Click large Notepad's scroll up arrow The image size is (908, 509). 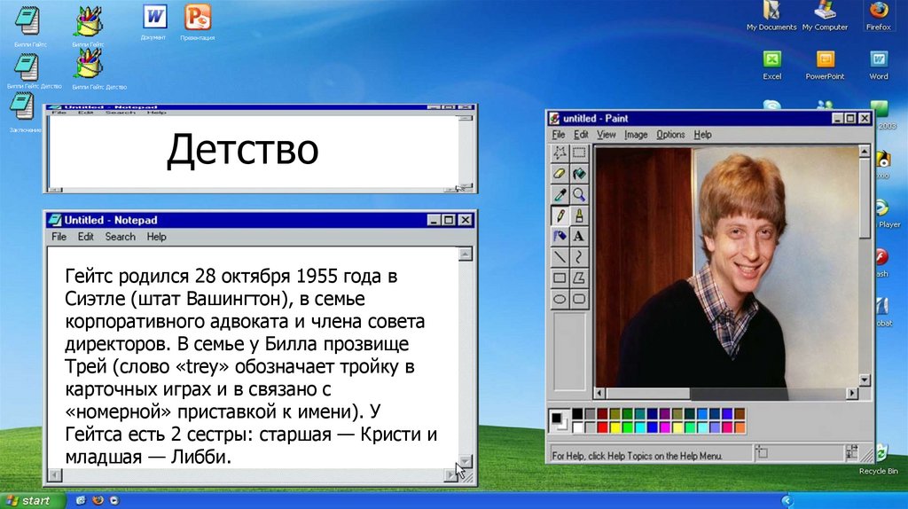point(465,254)
